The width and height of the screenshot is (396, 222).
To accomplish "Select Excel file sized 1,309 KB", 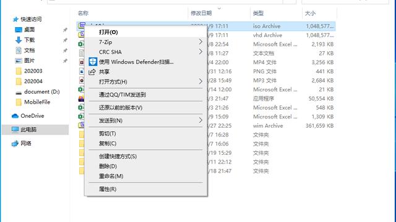I will 271,117.
